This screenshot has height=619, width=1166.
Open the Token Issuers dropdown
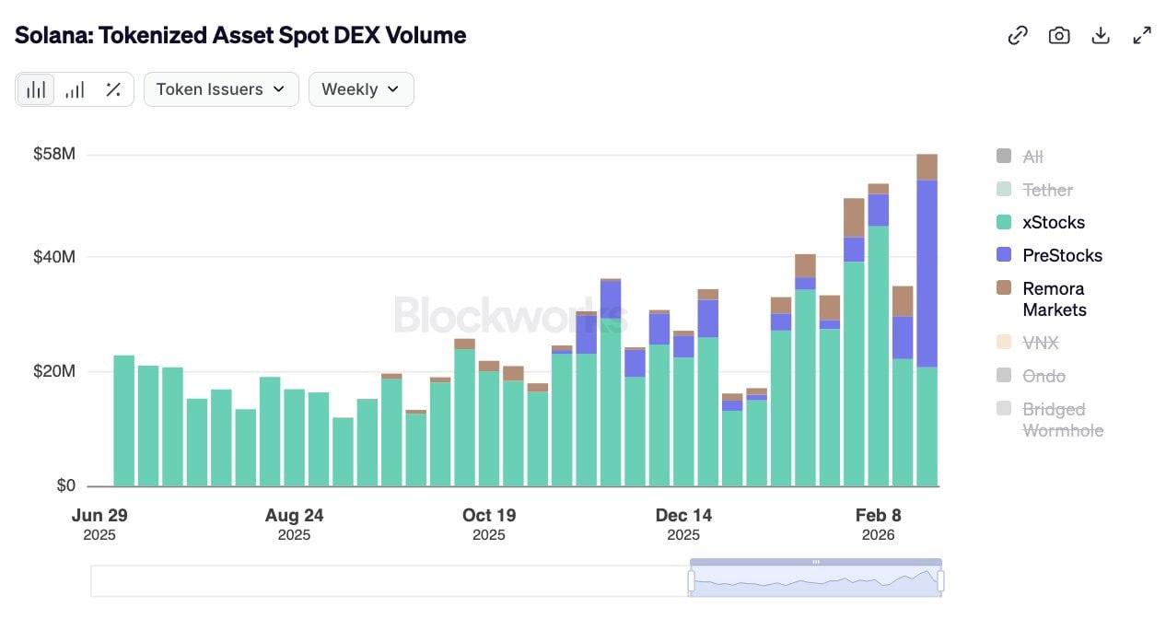pyautogui.click(x=221, y=89)
